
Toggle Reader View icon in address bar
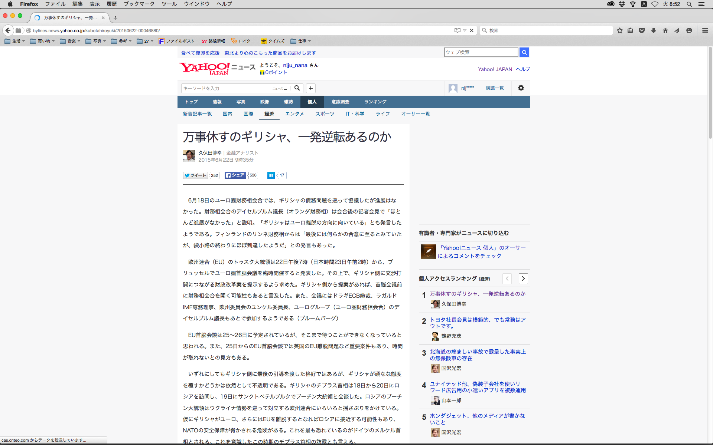tap(458, 30)
